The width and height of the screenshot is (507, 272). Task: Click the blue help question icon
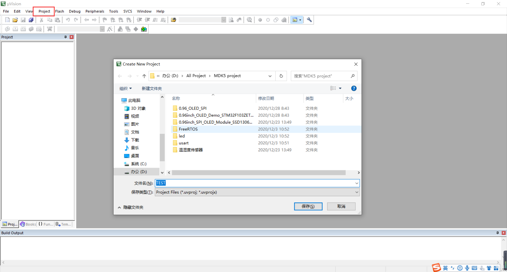coord(354,88)
